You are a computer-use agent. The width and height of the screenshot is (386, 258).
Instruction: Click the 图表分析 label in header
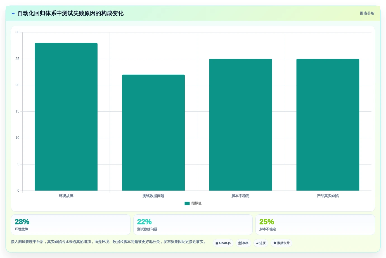pos(367,13)
